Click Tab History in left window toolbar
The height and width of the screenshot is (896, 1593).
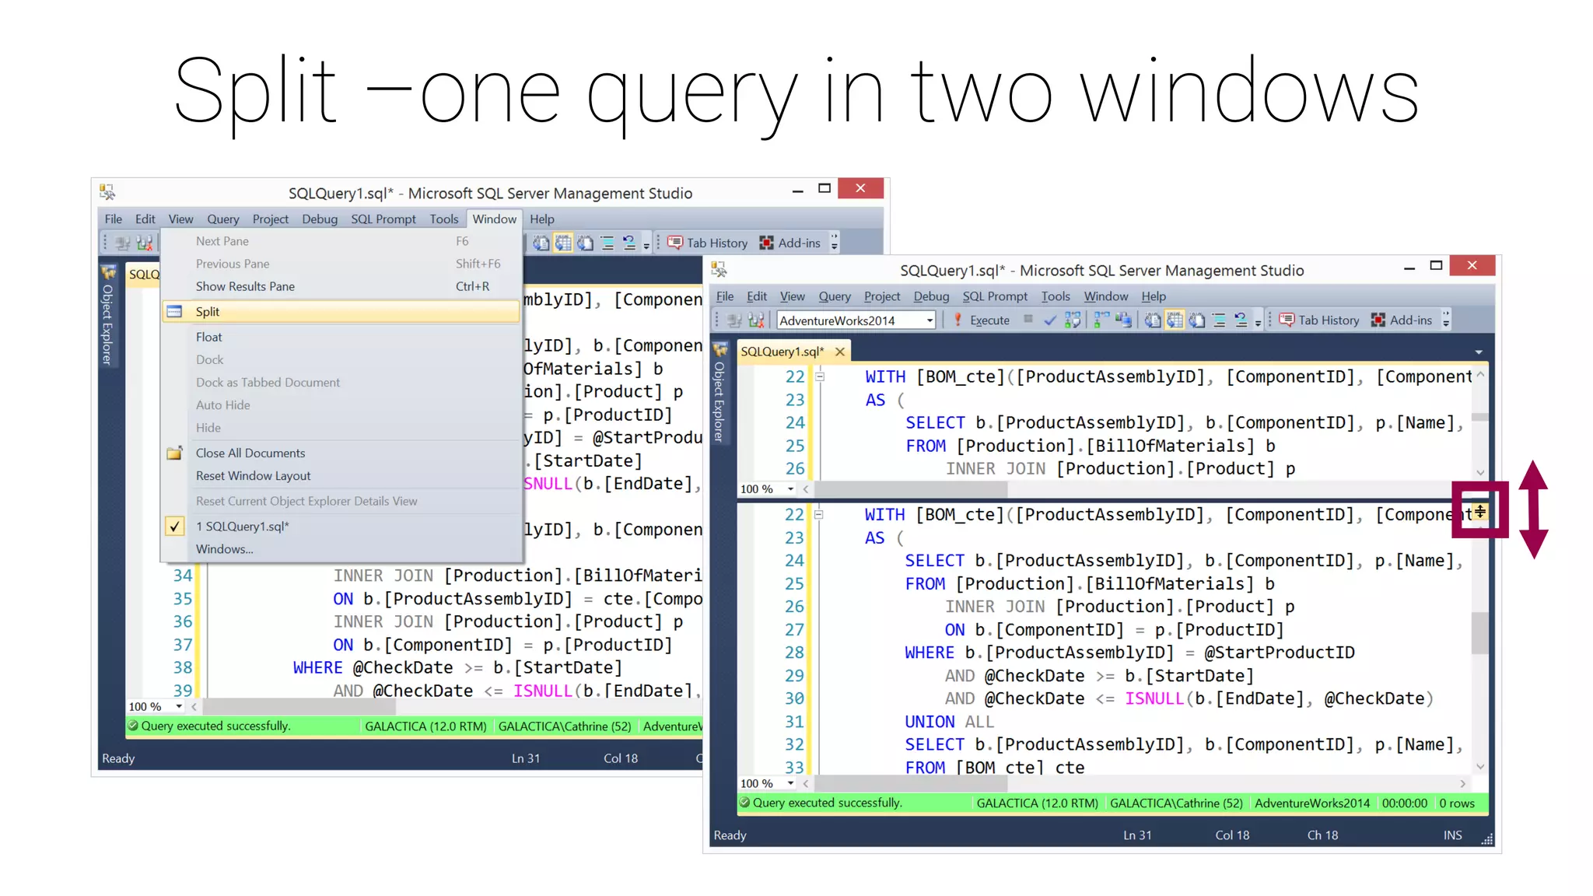coord(707,243)
